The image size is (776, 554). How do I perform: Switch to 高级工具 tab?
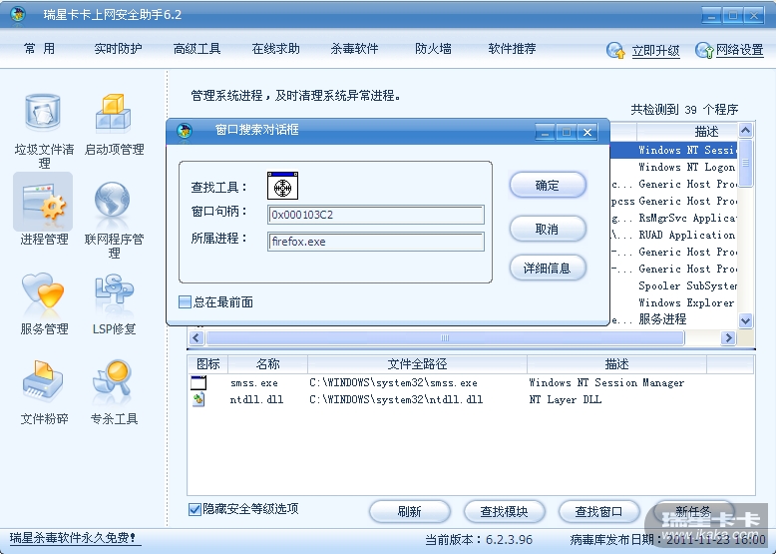[196, 49]
